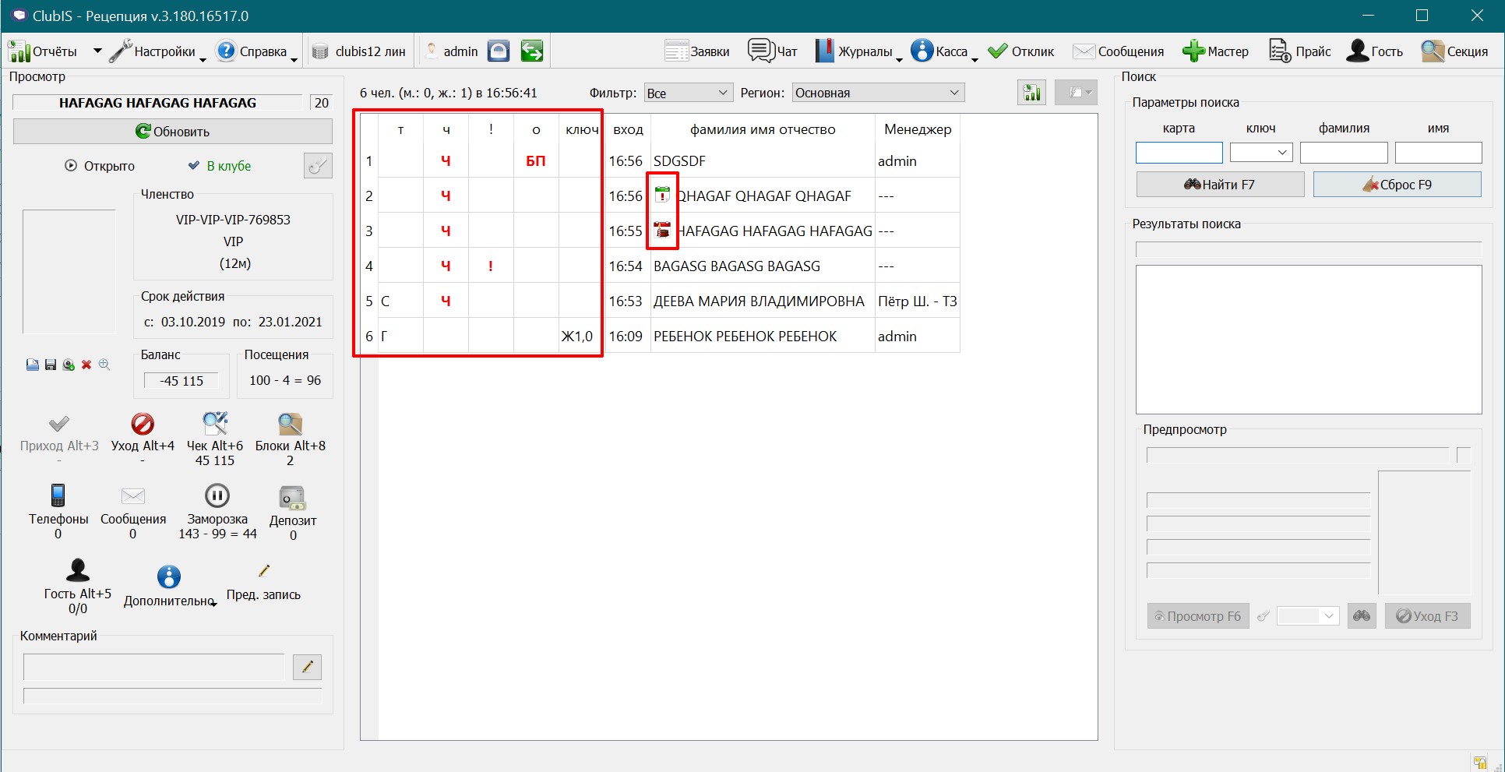Click the Уход Alt+4 exit icon
The height and width of the screenshot is (772, 1505).
click(x=143, y=424)
